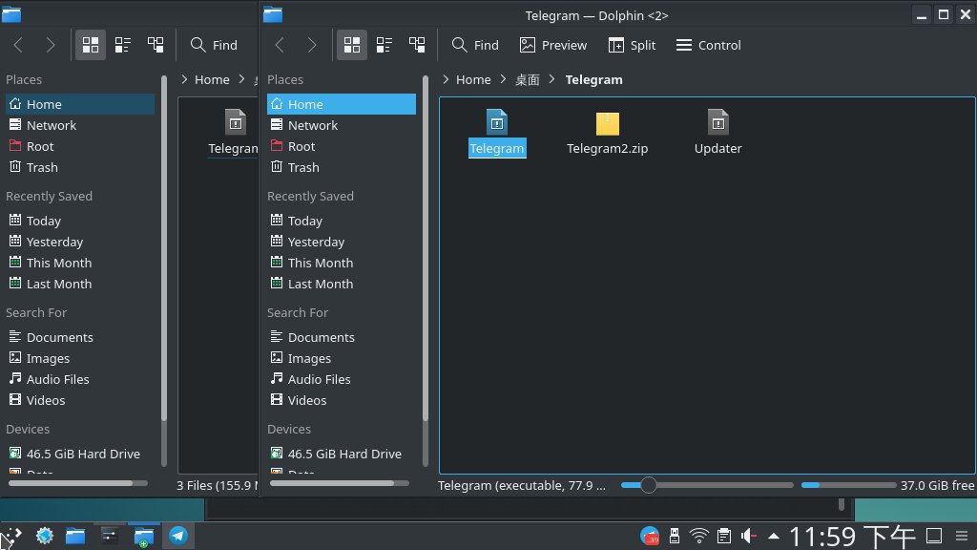Open the clipboard tray icon
This screenshot has height=550, width=977.
pos(724,536)
